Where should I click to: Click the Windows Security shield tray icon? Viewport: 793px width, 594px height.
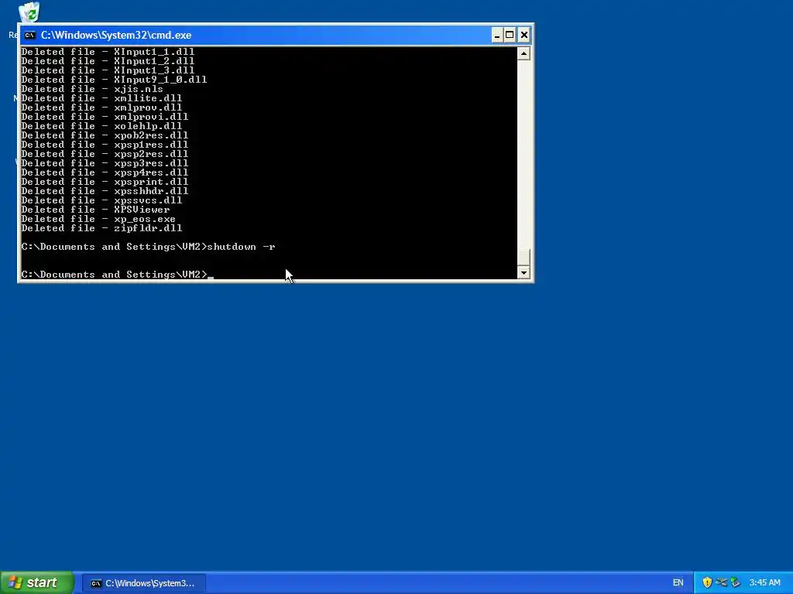click(707, 582)
